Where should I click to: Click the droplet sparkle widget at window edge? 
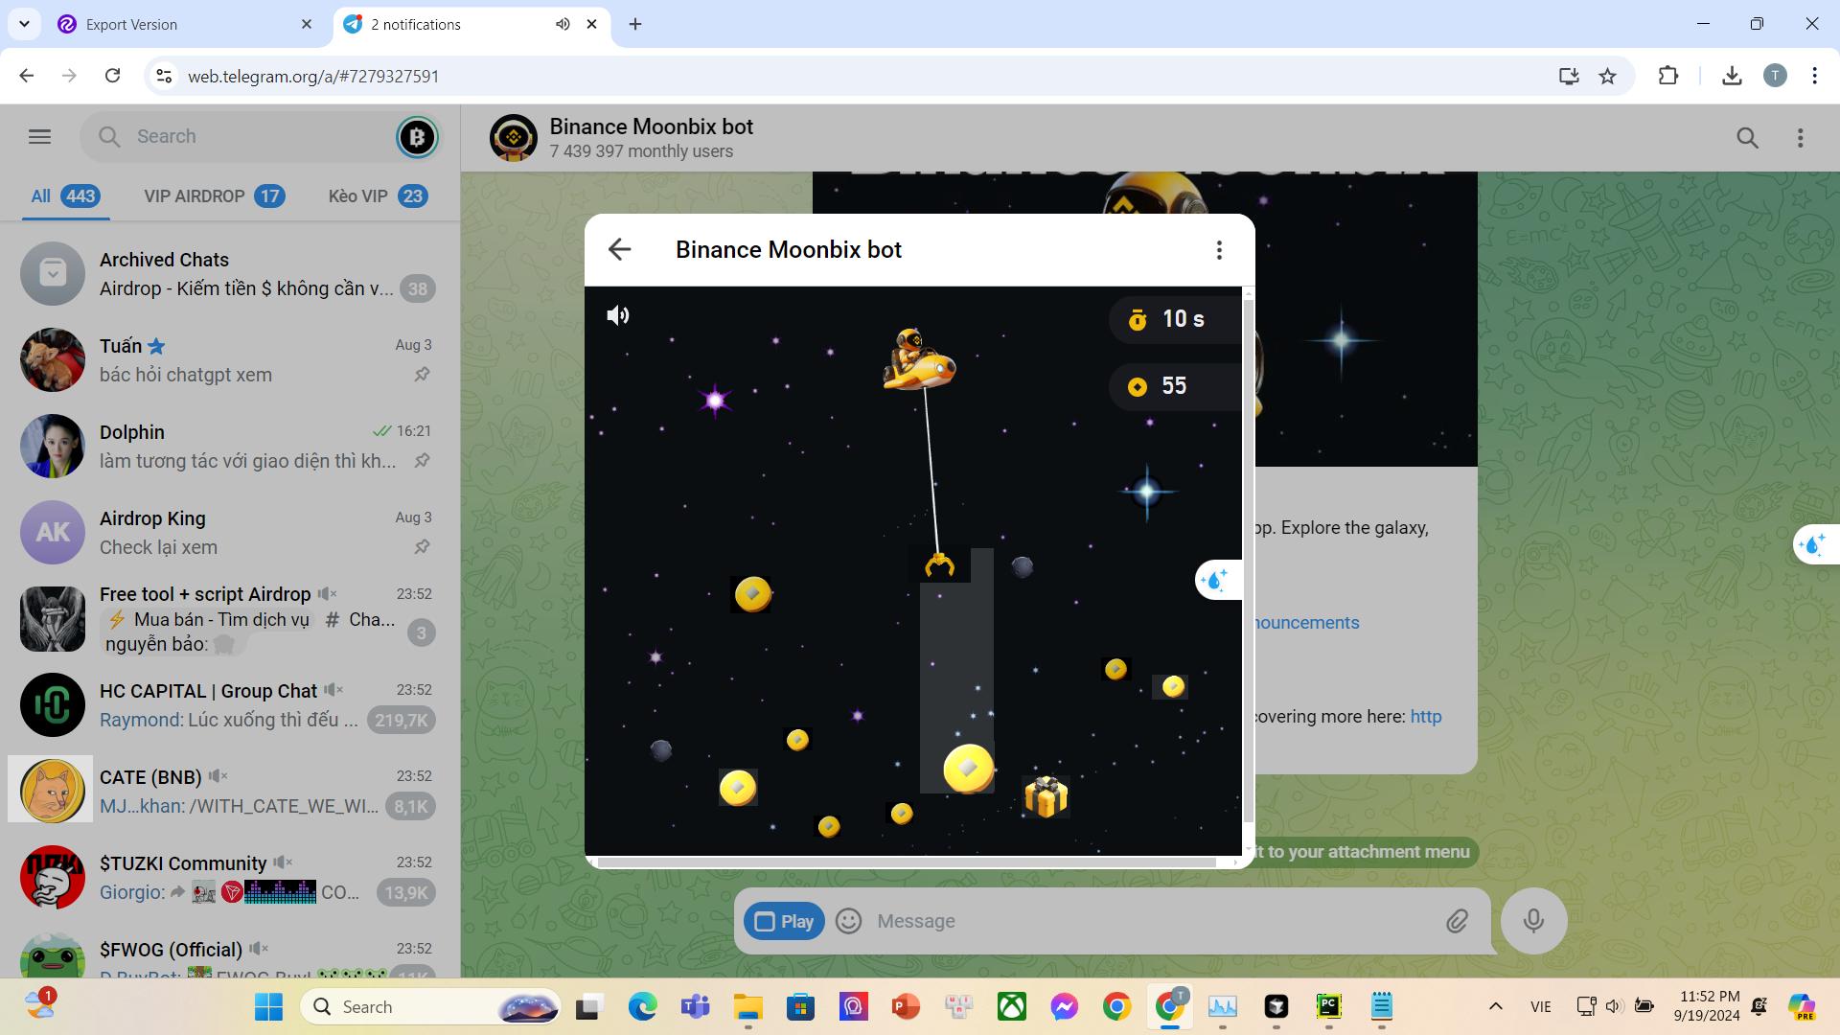1816,544
